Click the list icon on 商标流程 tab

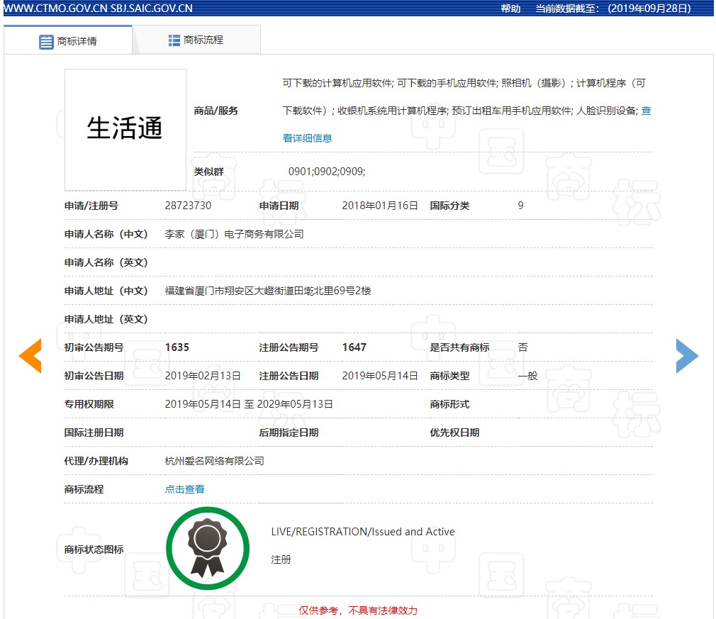click(172, 40)
